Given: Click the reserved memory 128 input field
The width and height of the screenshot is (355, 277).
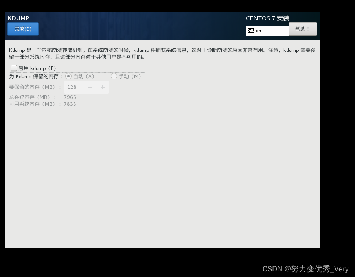Looking at the screenshot, I should [74, 87].
